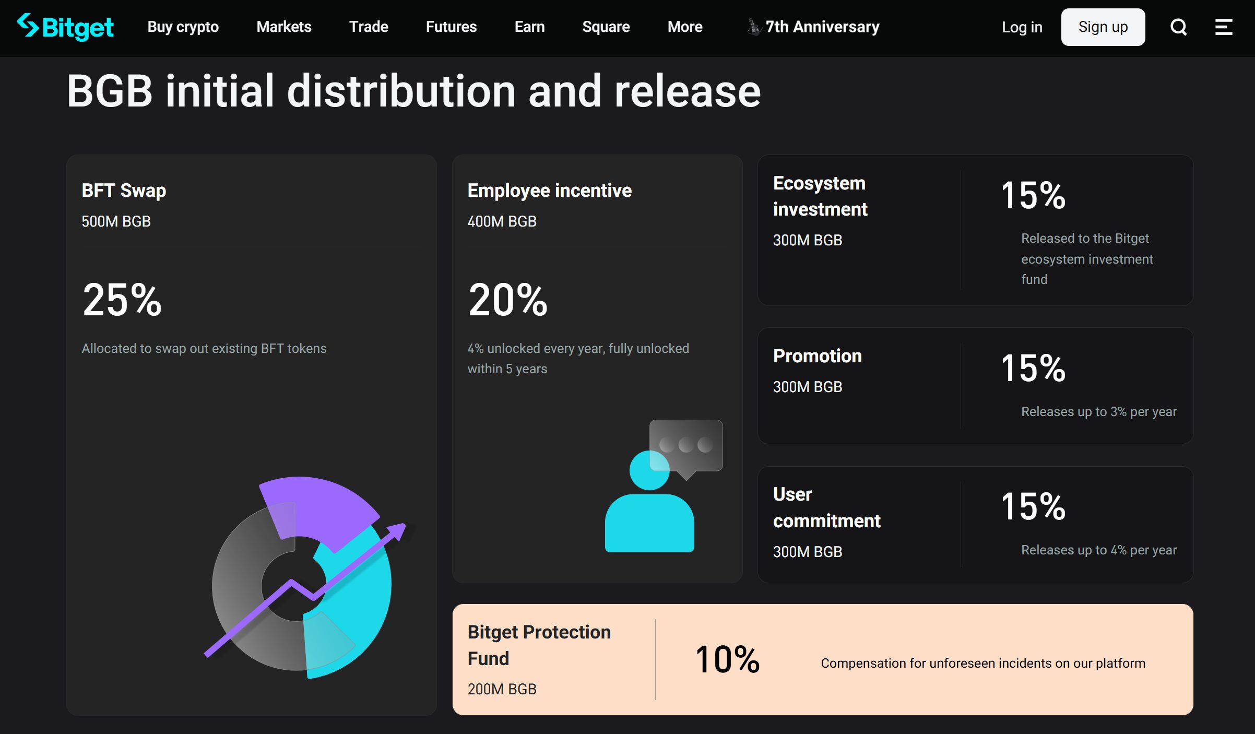This screenshot has height=734, width=1255.
Task: Click the chat bubble icon
Action: pos(685,443)
